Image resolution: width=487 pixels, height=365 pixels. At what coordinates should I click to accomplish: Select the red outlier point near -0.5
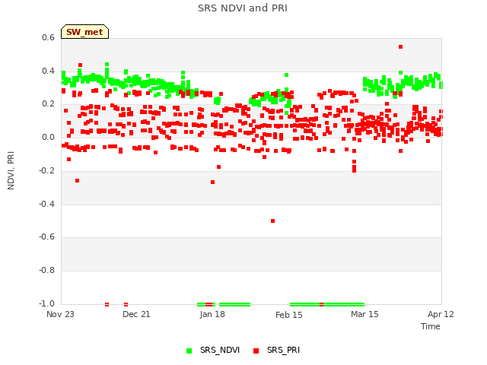pyautogui.click(x=272, y=221)
